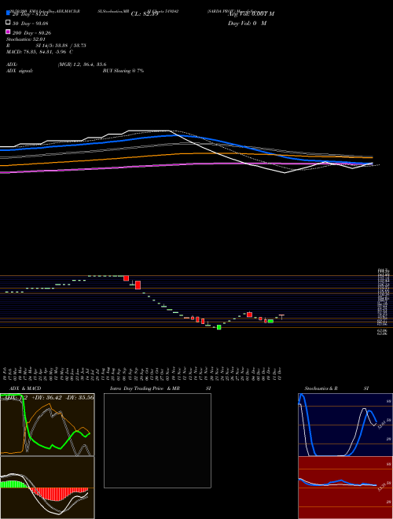Click the 'ADX signal:' label
Screen dimensions: 393x519
pyautogui.click(x=20, y=71)
